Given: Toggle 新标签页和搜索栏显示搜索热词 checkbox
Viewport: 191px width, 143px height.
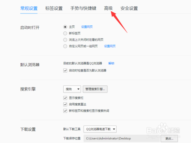Looking at the screenshot, I should pyautogui.click(x=65, y=111).
